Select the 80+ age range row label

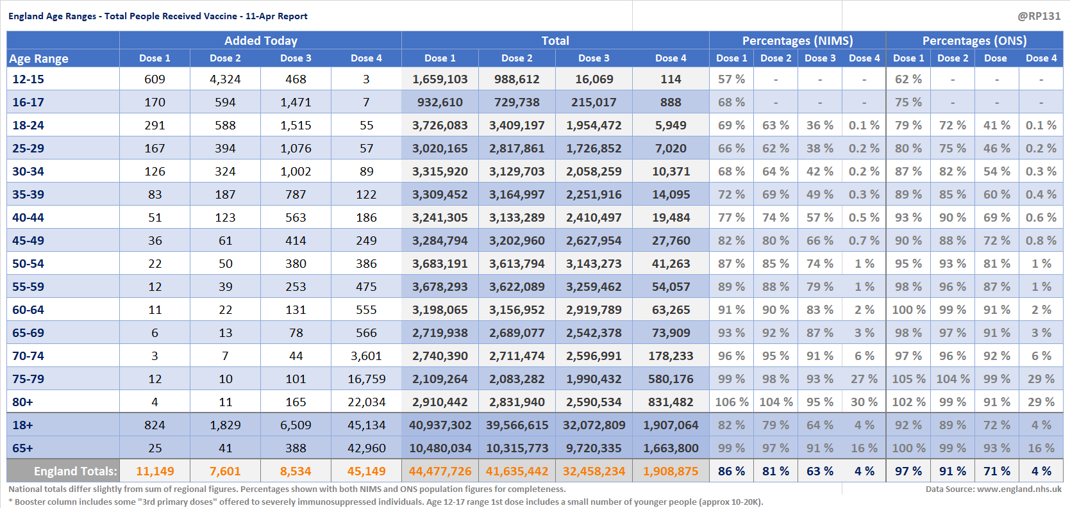22,402
